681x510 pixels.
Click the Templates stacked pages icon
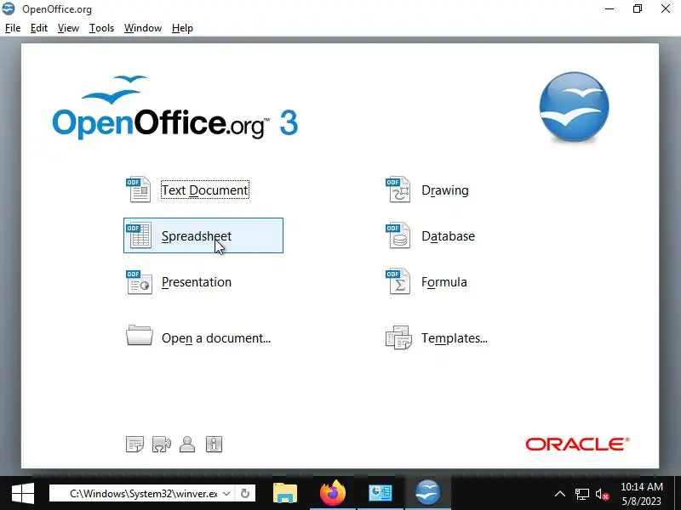point(398,337)
